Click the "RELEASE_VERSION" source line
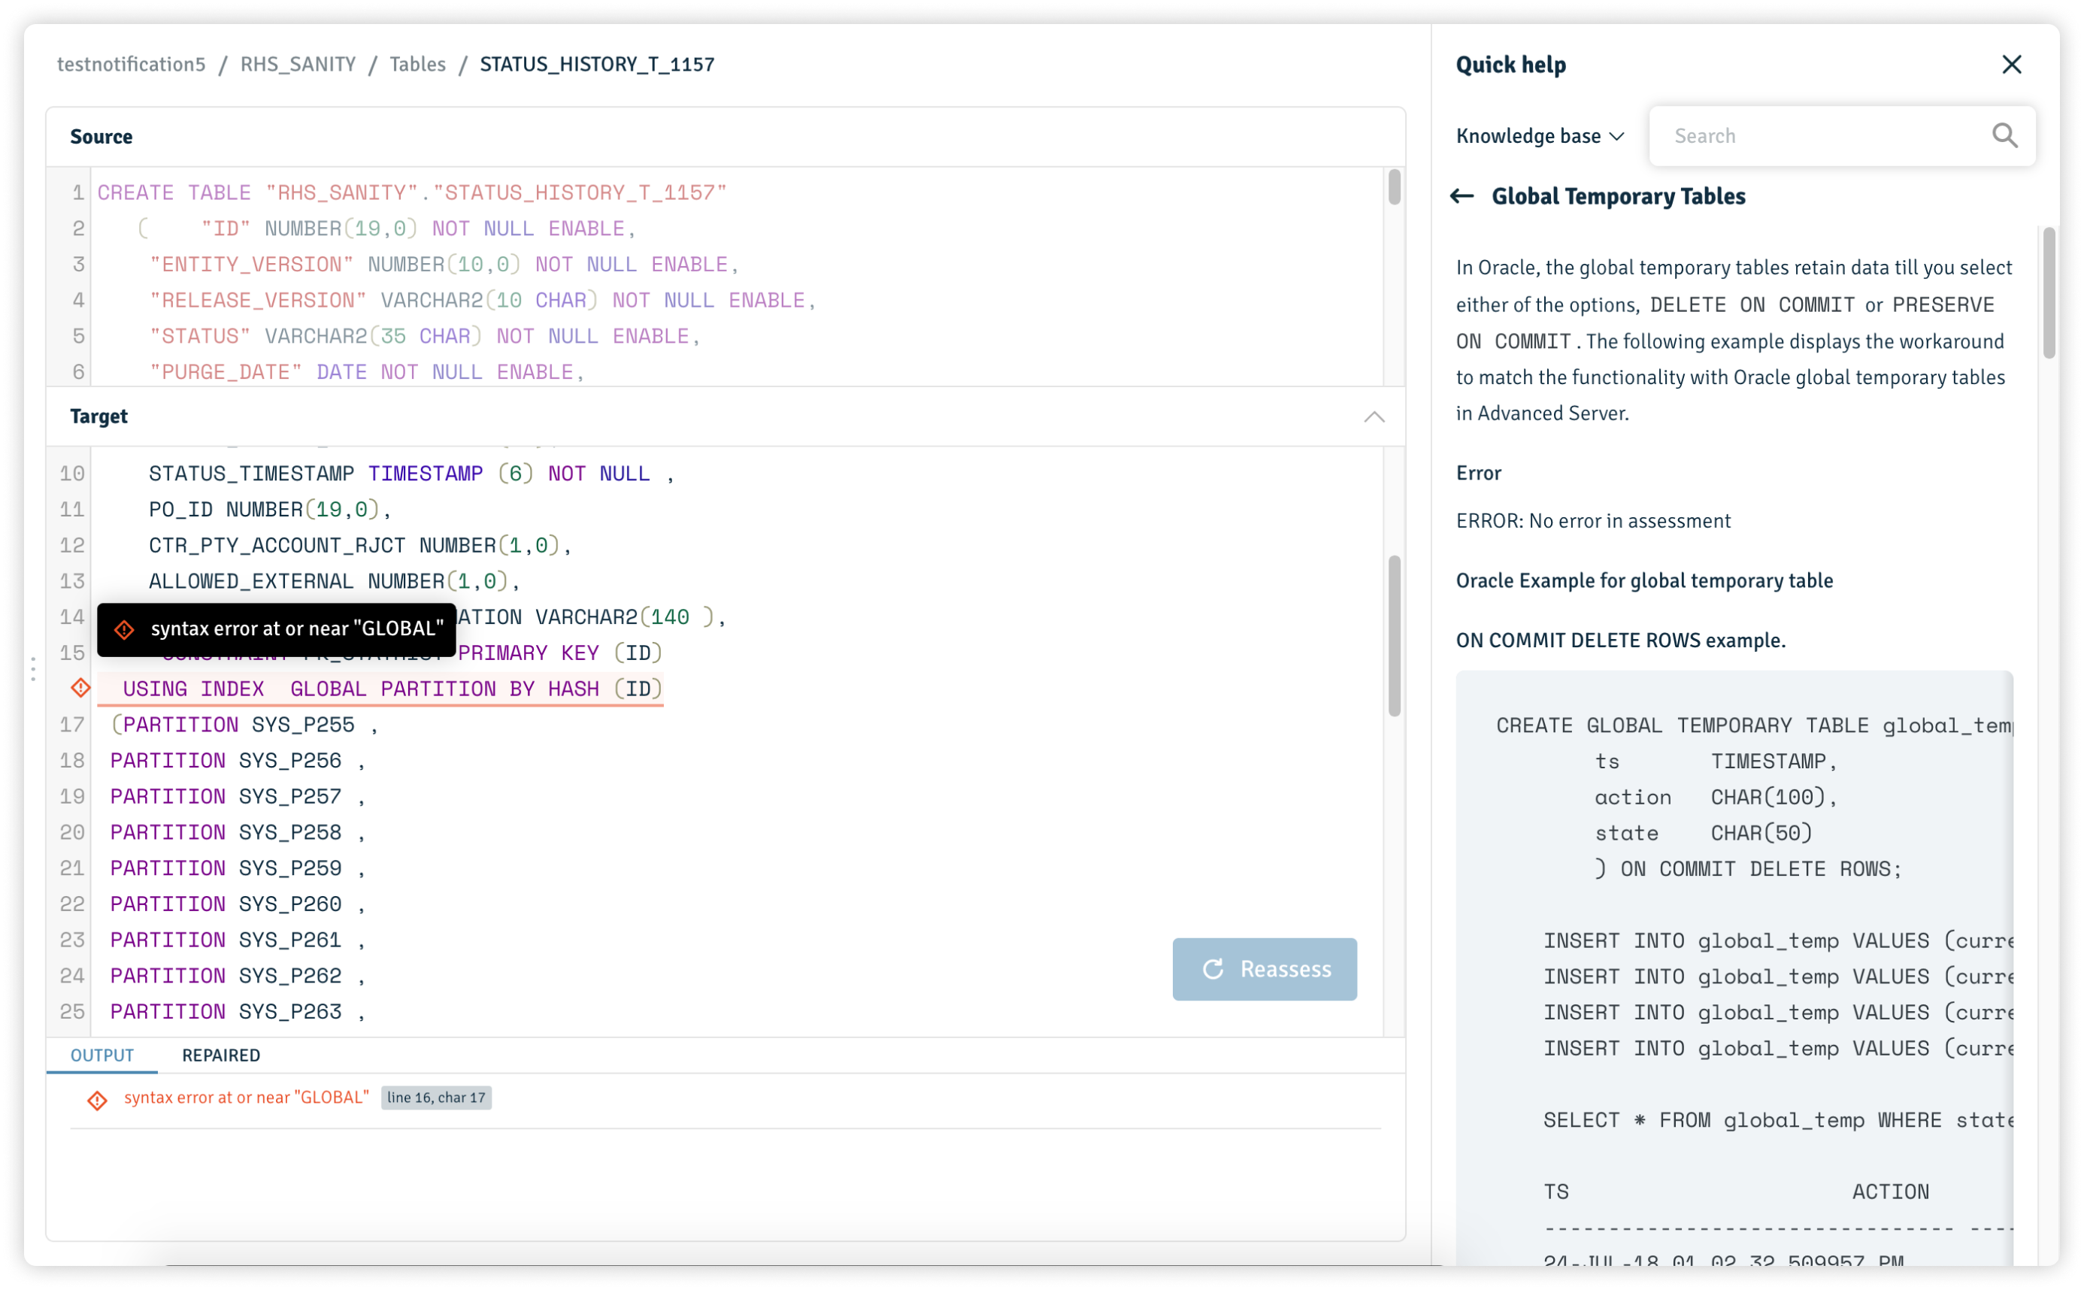2084x1290 pixels. coord(483,300)
